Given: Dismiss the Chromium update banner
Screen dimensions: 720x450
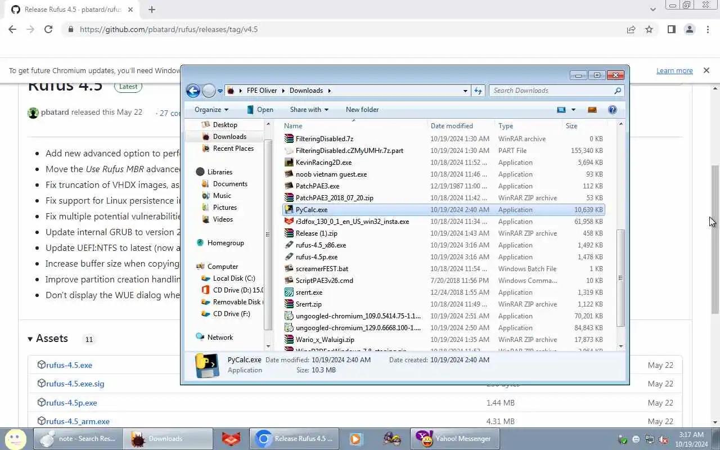Looking at the screenshot, I should point(706,71).
